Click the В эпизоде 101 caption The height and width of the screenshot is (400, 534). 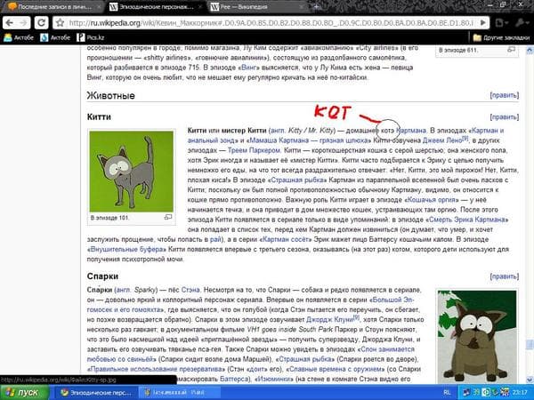110,218
